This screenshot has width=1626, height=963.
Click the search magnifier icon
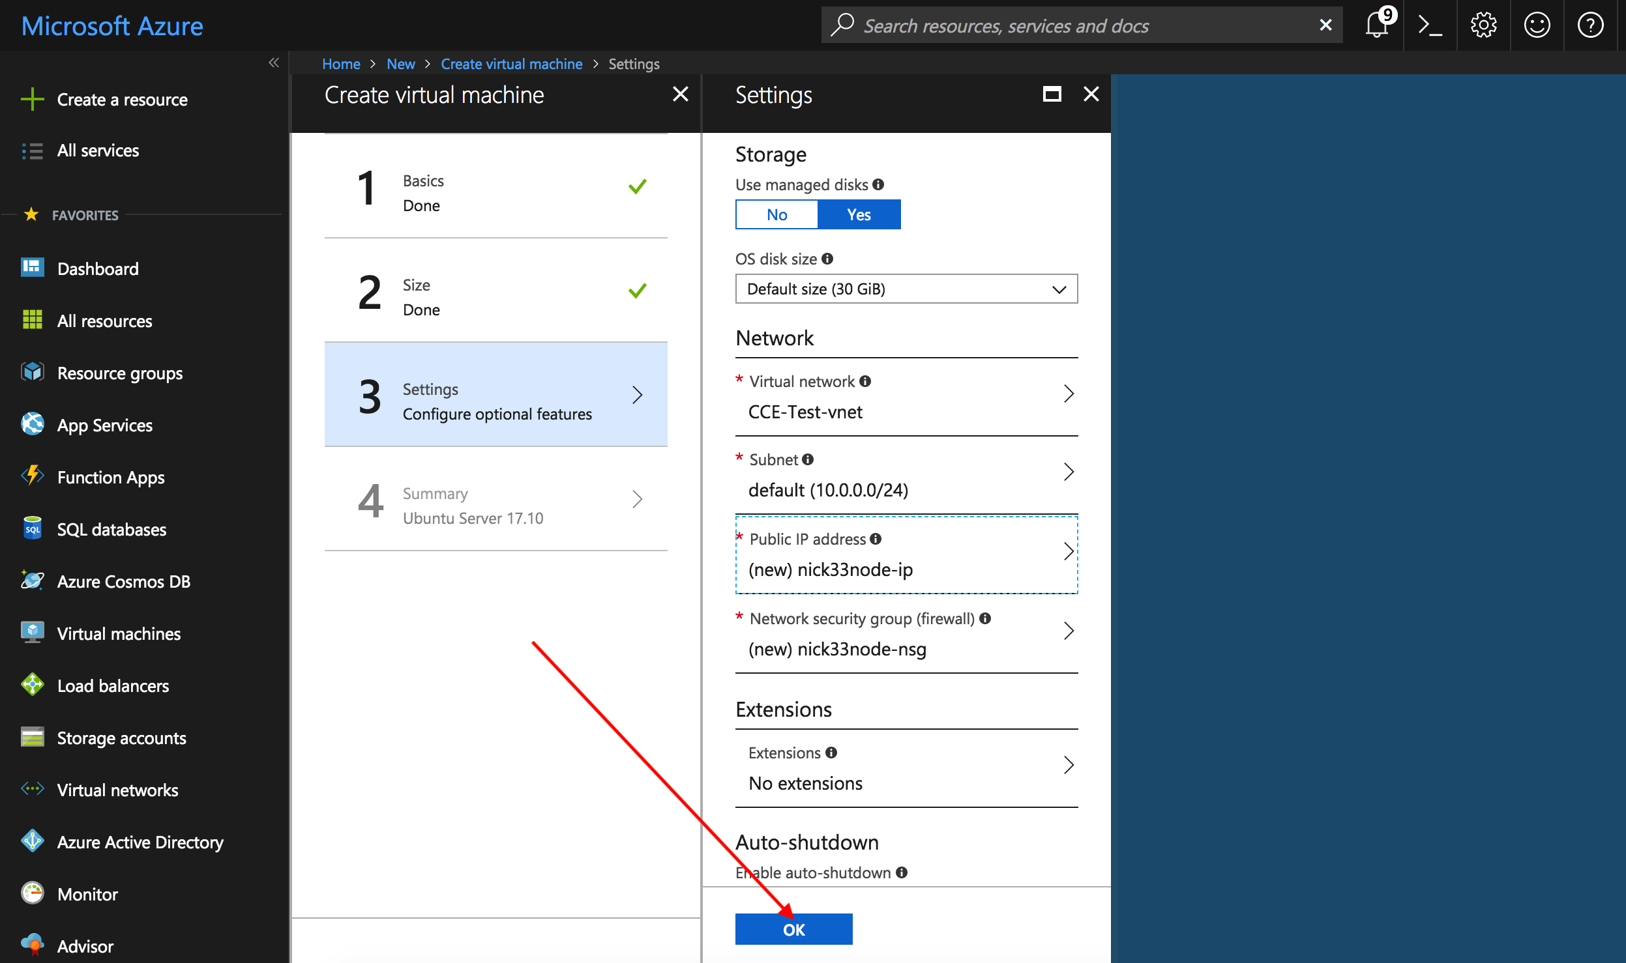point(842,25)
